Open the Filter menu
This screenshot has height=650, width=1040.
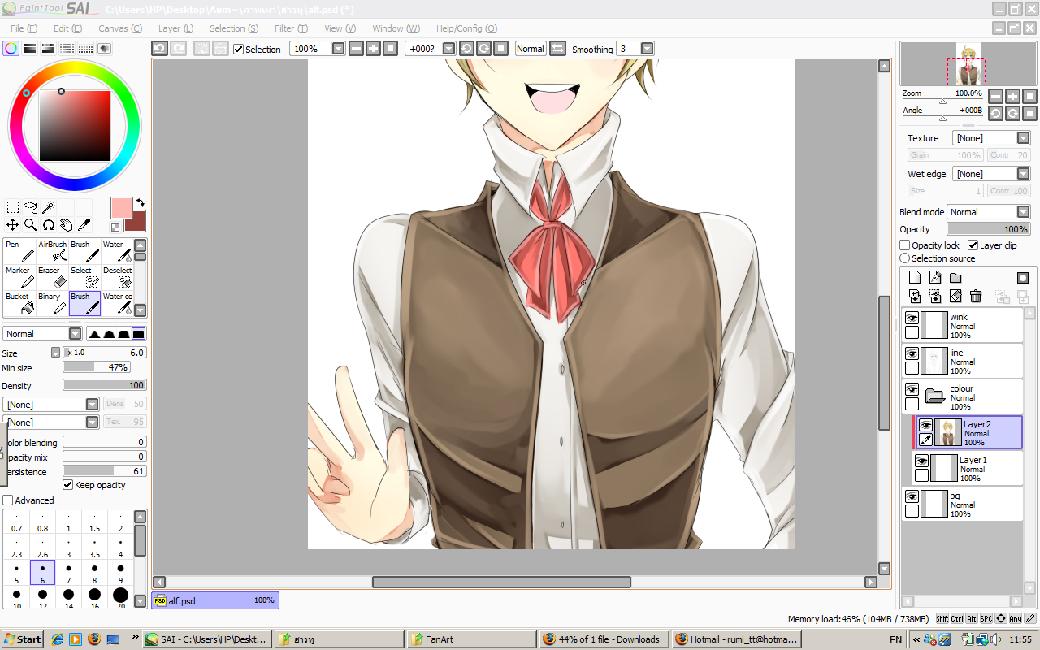tap(290, 28)
